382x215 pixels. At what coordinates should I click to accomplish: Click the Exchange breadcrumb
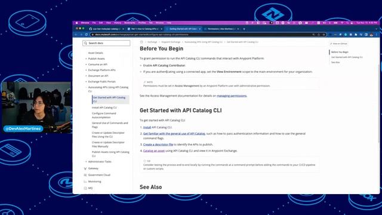(x=152, y=42)
